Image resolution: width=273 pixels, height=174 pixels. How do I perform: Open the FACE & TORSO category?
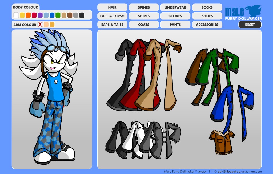point(112,16)
